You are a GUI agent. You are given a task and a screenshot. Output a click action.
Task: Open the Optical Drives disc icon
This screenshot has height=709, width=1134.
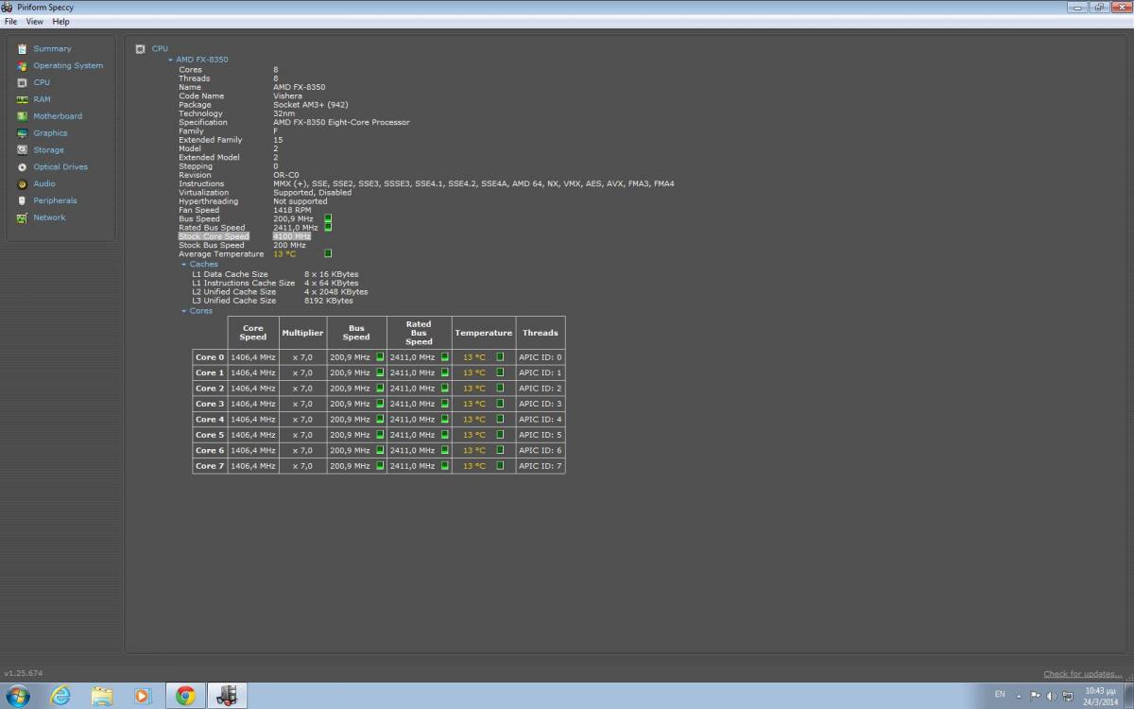(23, 166)
